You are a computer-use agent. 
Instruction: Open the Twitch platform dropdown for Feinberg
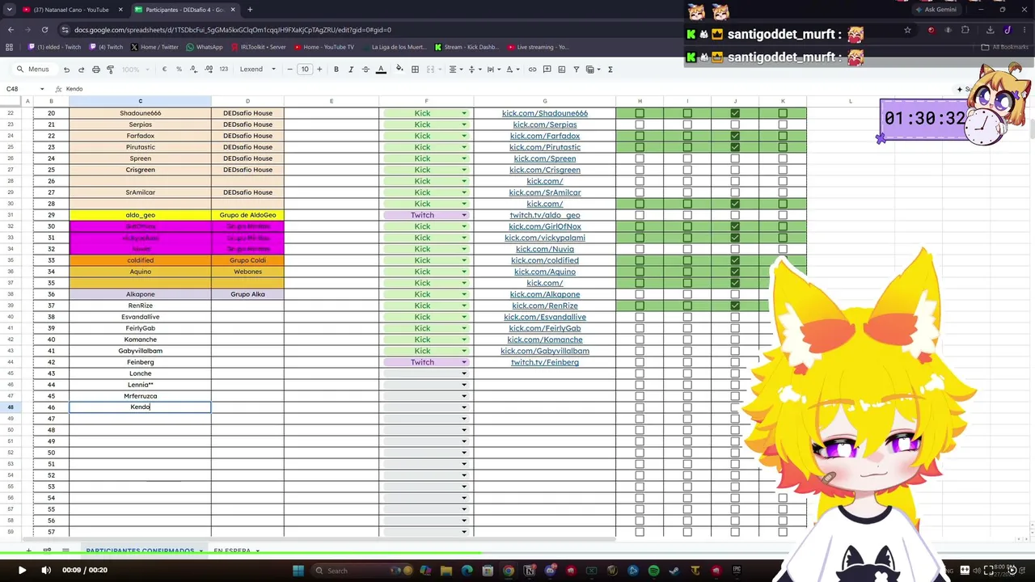point(464,362)
